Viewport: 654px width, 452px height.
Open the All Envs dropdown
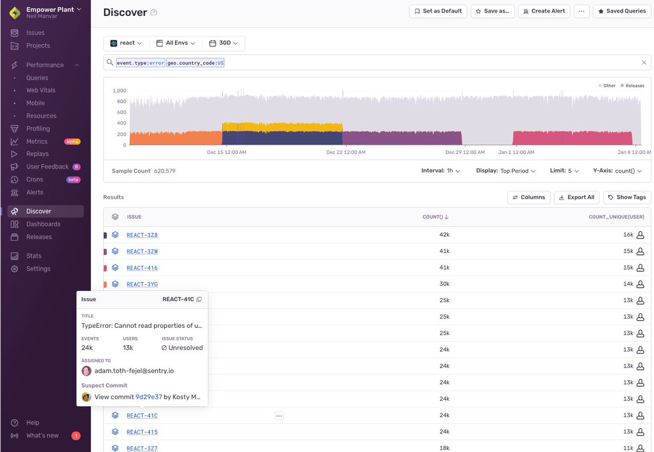coord(175,43)
